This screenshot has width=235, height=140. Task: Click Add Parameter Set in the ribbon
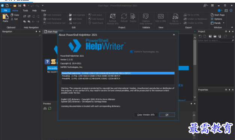(x=54, y=23)
